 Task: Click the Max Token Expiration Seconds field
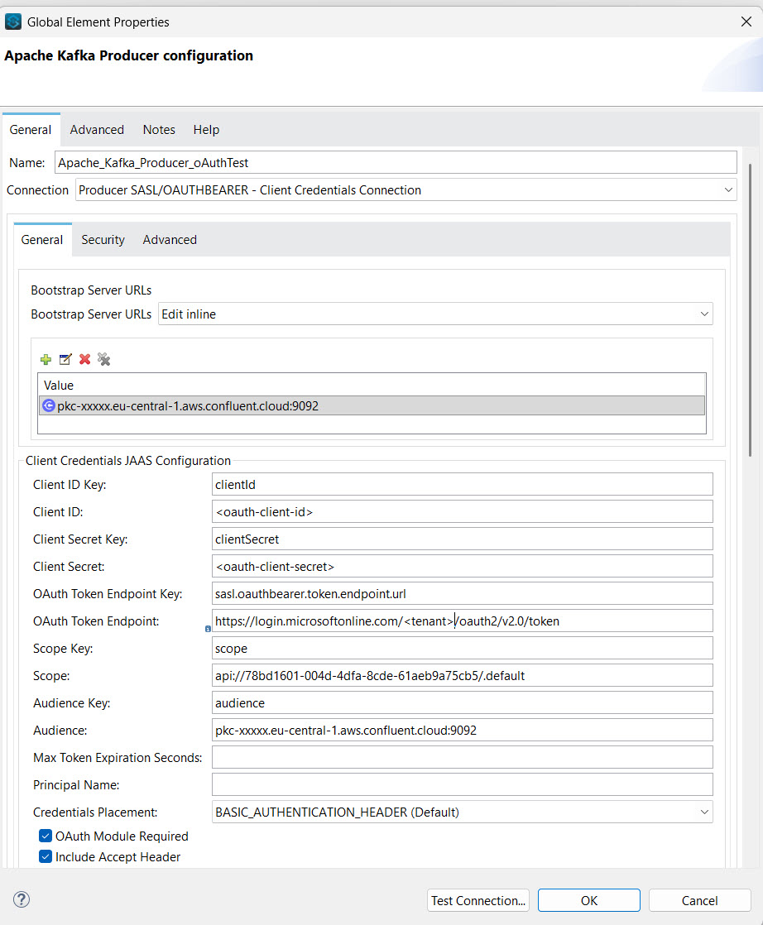click(462, 758)
